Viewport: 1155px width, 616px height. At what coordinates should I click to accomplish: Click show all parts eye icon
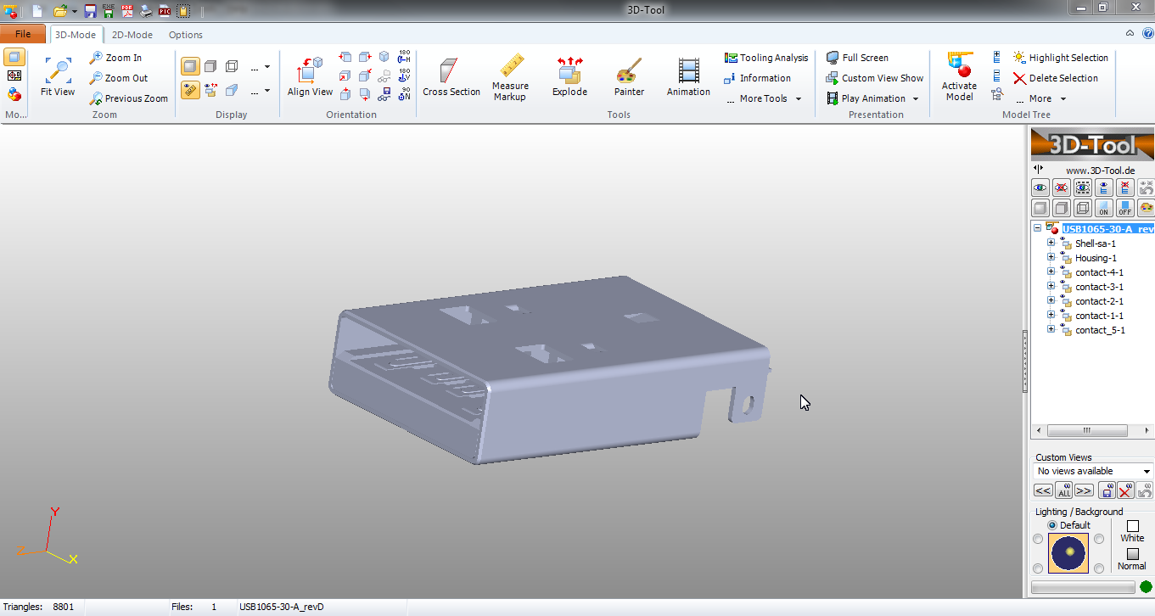(x=1040, y=188)
